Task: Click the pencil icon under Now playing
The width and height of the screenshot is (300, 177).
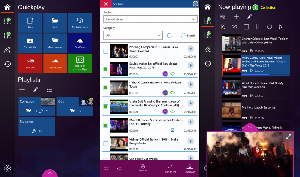Action: 250,17
